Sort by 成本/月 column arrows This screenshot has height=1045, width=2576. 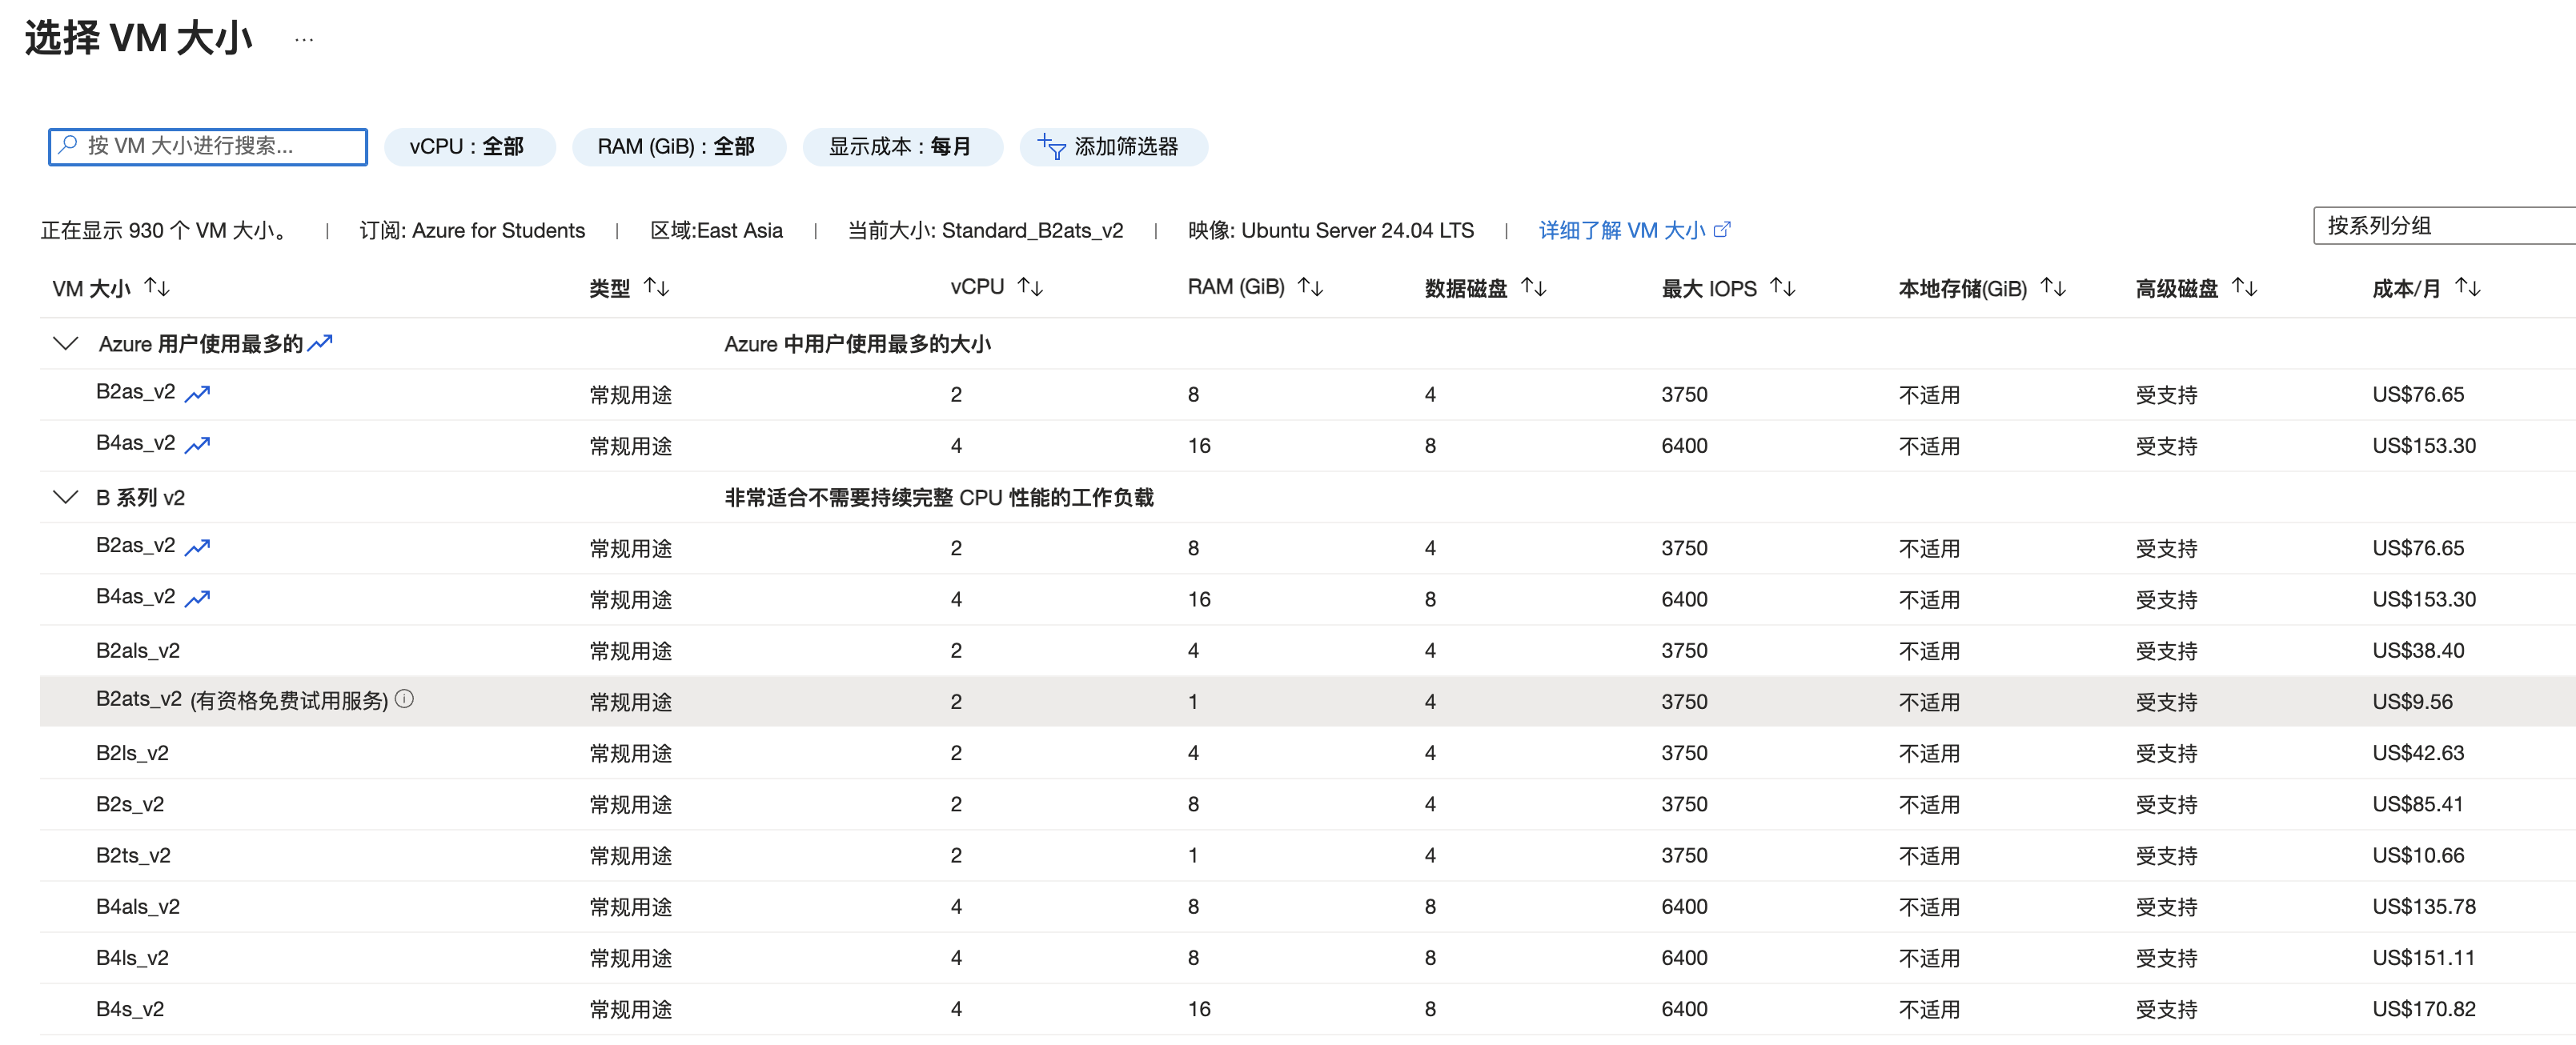click(x=2467, y=288)
